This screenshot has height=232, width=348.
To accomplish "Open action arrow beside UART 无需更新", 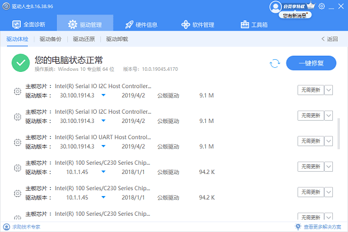I will (x=329, y=141).
